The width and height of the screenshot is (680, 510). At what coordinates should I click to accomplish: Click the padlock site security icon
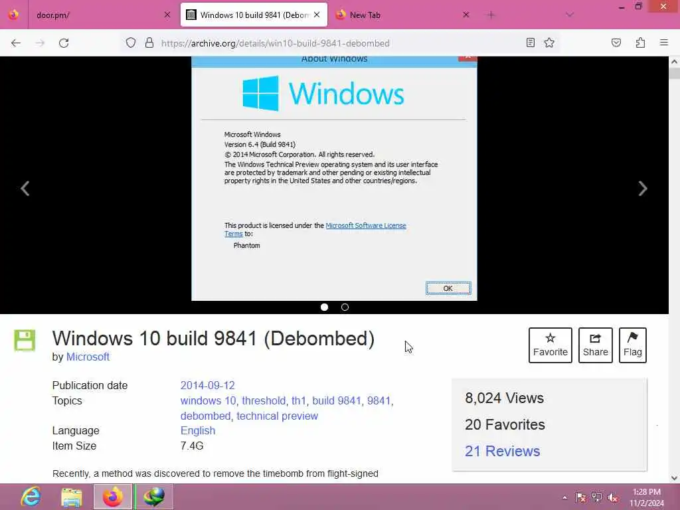pos(149,42)
